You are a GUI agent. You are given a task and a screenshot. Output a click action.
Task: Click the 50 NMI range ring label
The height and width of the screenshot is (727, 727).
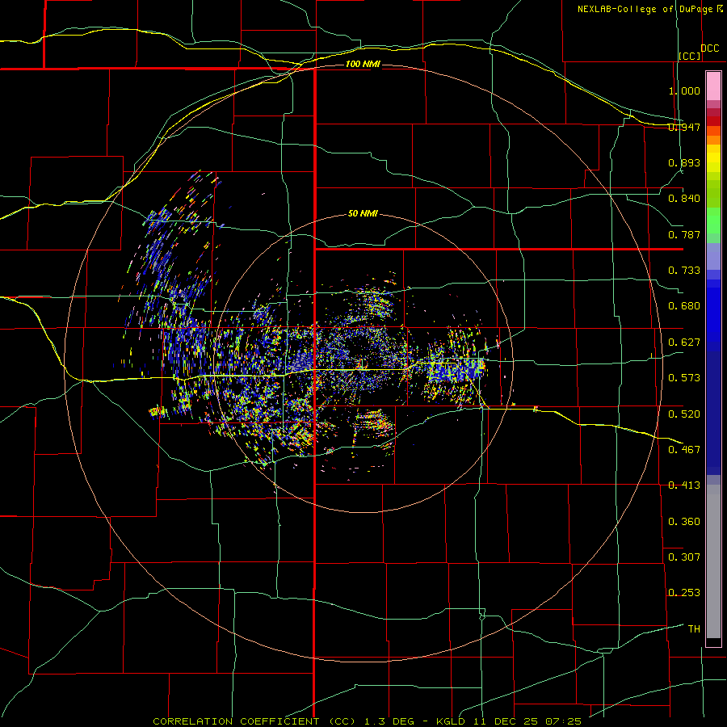coord(363,213)
